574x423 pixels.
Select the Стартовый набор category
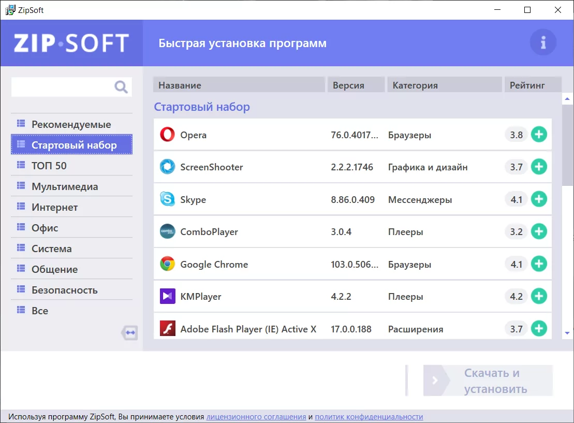72,144
